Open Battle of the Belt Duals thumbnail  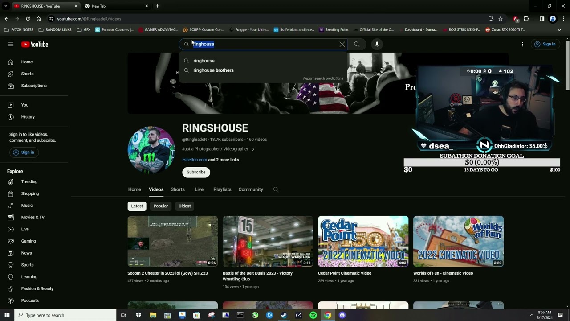point(268,241)
